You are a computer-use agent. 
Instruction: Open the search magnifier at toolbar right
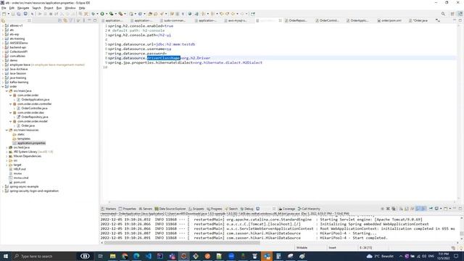pyautogui.click(x=443, y=14)
